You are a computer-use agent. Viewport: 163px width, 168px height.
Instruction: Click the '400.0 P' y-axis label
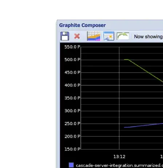tap(72, 85)
